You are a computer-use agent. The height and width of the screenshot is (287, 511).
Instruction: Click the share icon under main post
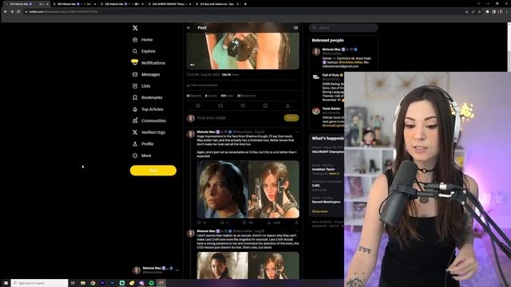(287, 106)
